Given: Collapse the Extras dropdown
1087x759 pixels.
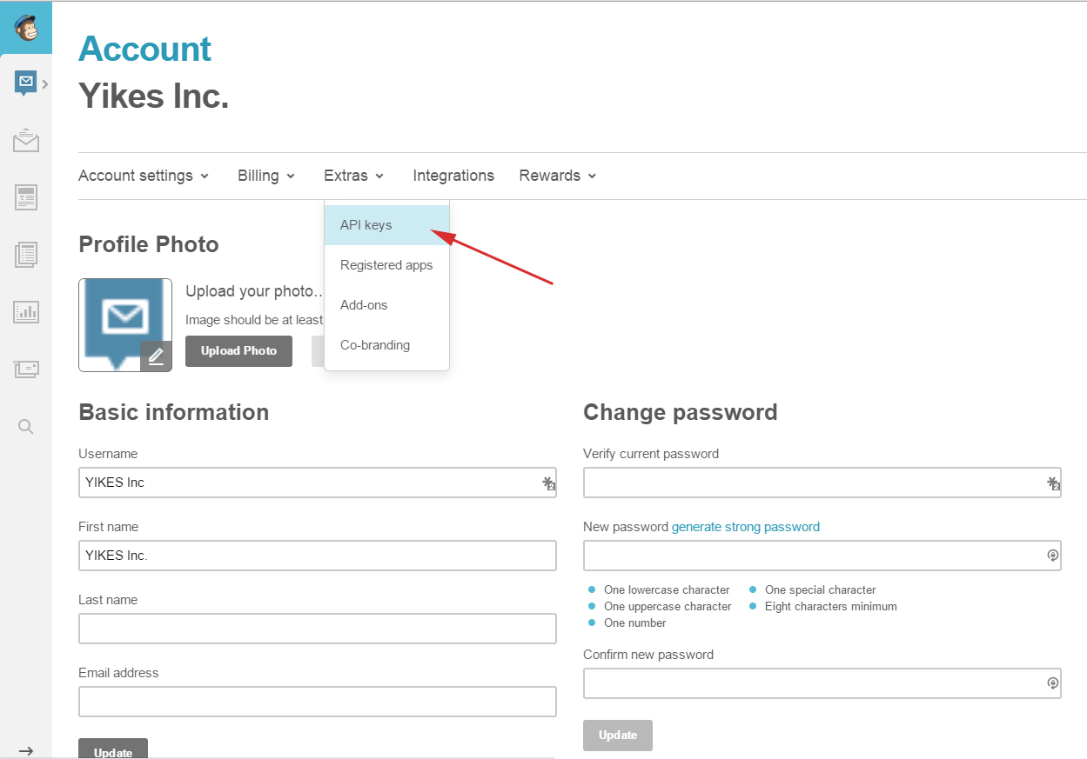Looking at the screenshot, I should [354, 176].
